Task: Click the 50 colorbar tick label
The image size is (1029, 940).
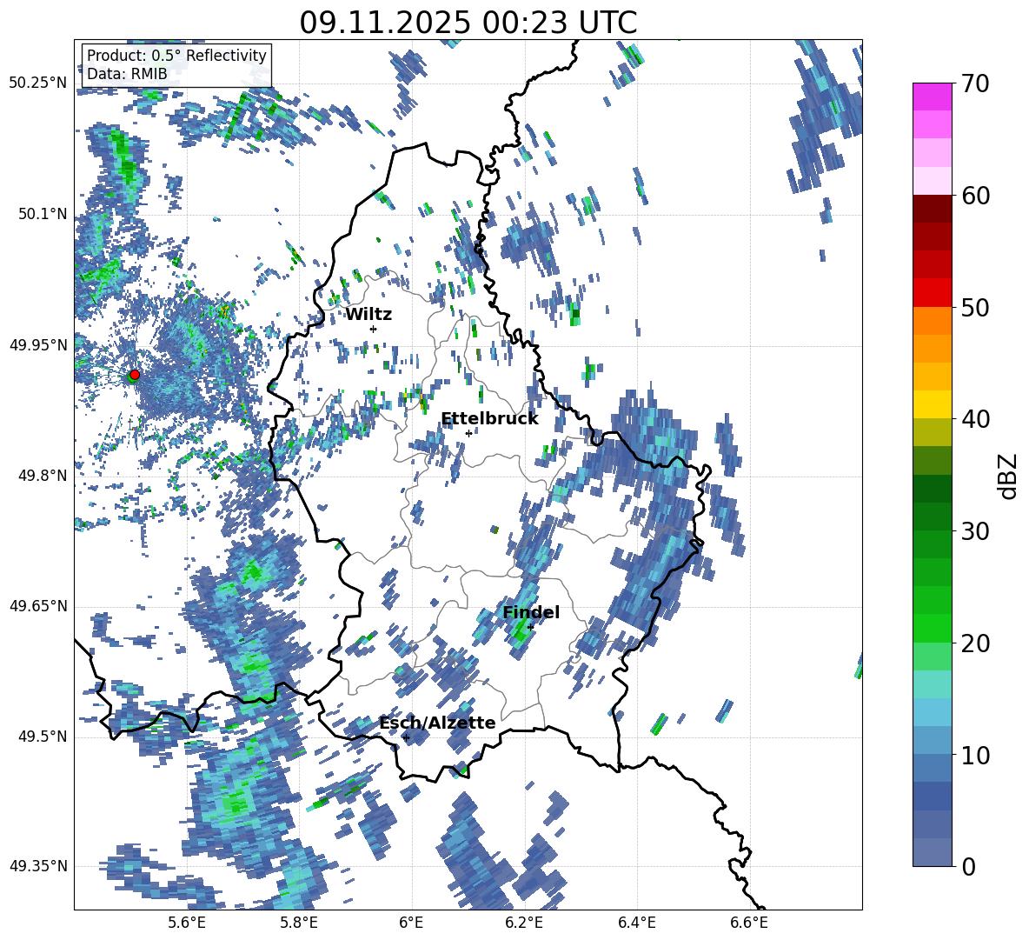Action: pyautogui.click(x=974, y=308)
